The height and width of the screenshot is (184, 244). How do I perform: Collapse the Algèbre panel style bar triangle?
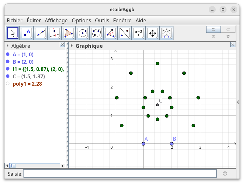(x=8, y=46)
